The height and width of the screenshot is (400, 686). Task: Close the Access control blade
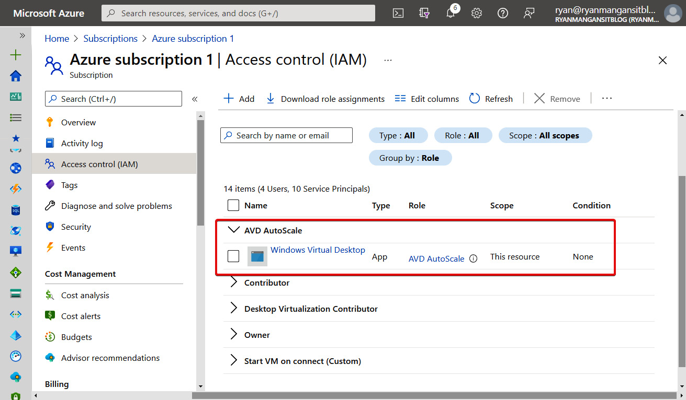coord(662,61)
